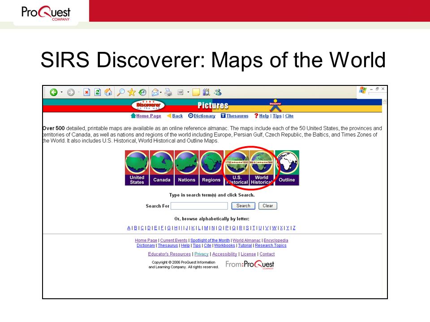Screen dimensions: 430x322
Task: Click the blue T icon beside Thesaurus
Action: pos(223,116)
